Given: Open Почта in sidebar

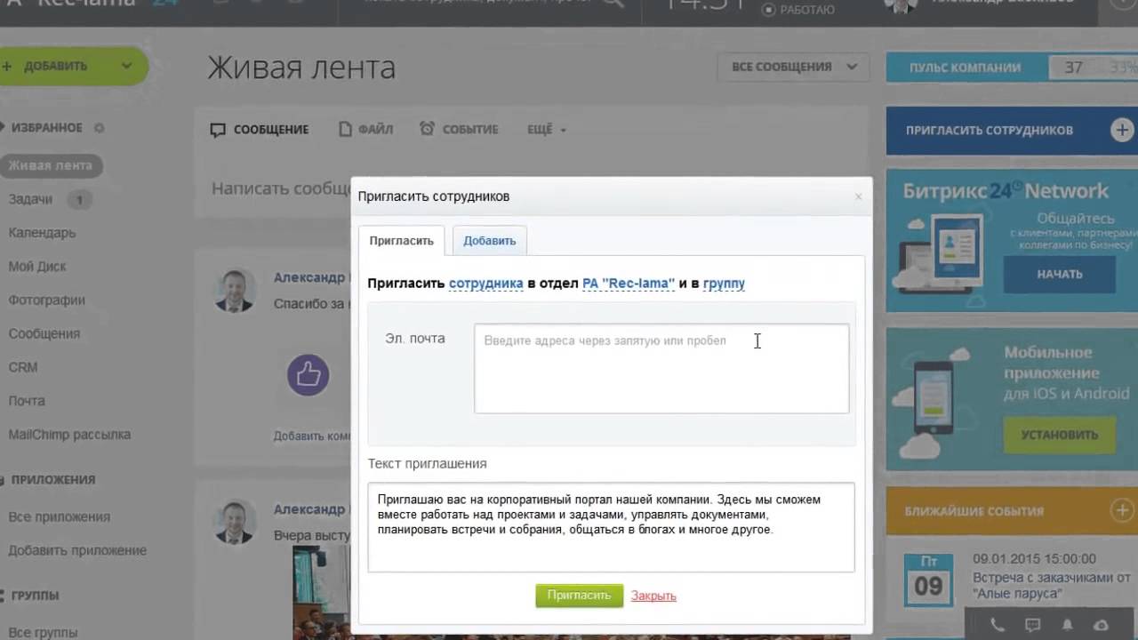Looking at the screenshot, I should (x=27, y=401).
